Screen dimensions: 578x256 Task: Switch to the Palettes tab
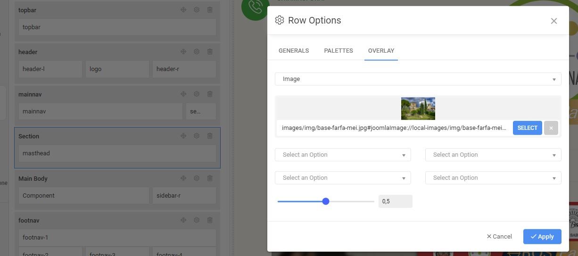tap(339, 51)
